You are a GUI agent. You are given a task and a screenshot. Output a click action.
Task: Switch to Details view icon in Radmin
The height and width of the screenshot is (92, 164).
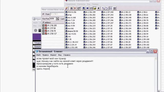(x=115, y=8)
